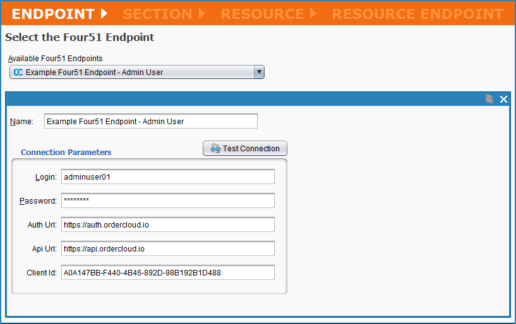Go to the ENDPOINT wizard step
516x324 pixels.
pos(53,13)
